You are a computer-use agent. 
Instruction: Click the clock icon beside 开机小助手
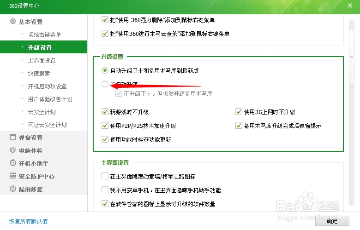[13, 163]
